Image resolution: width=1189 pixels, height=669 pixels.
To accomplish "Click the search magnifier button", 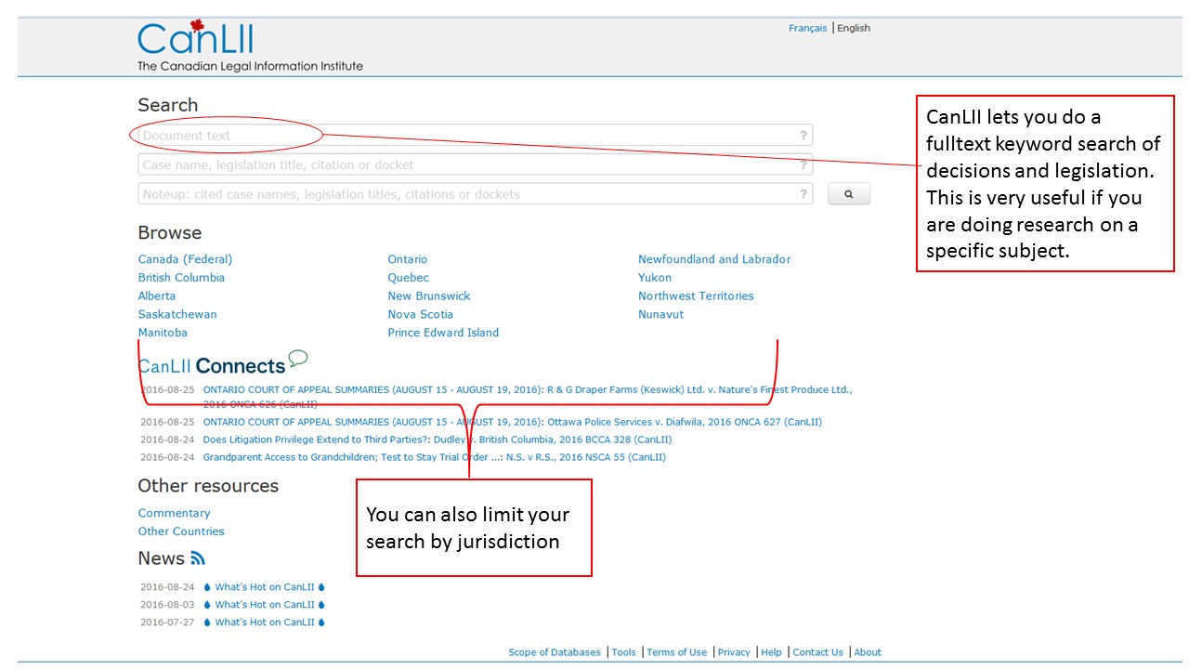I will (848, 194).
